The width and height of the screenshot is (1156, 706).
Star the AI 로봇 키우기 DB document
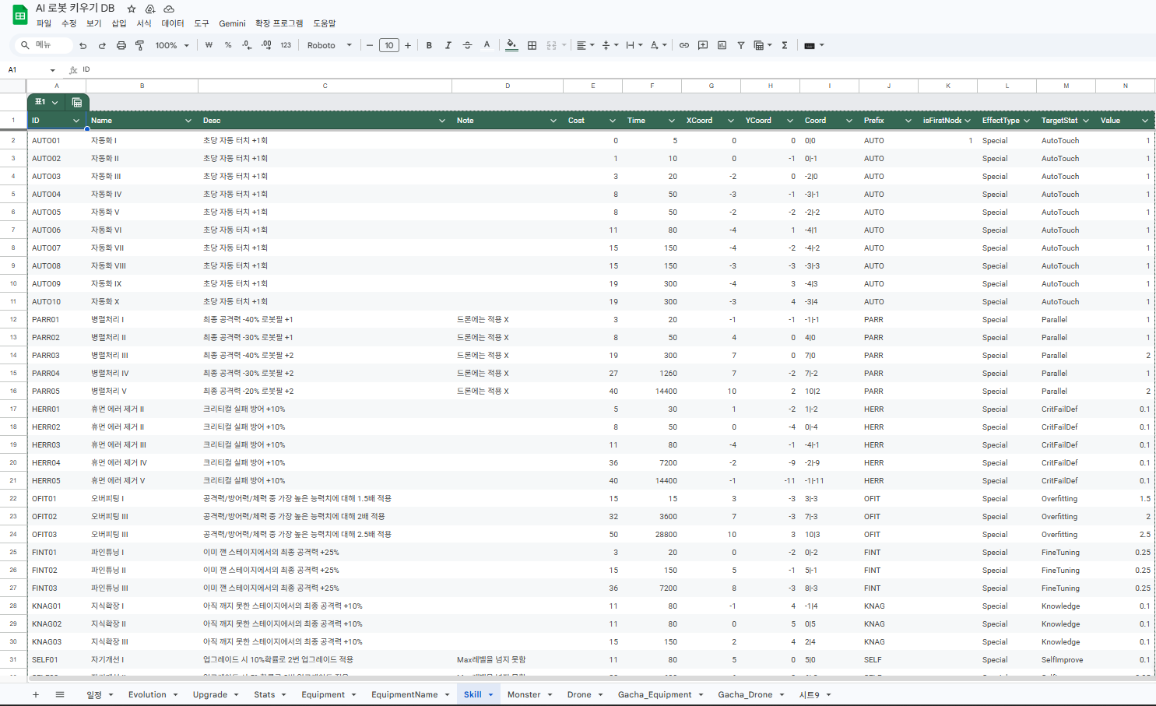pos(132,9)
